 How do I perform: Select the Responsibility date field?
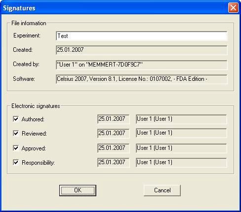(x=114, y=162)
